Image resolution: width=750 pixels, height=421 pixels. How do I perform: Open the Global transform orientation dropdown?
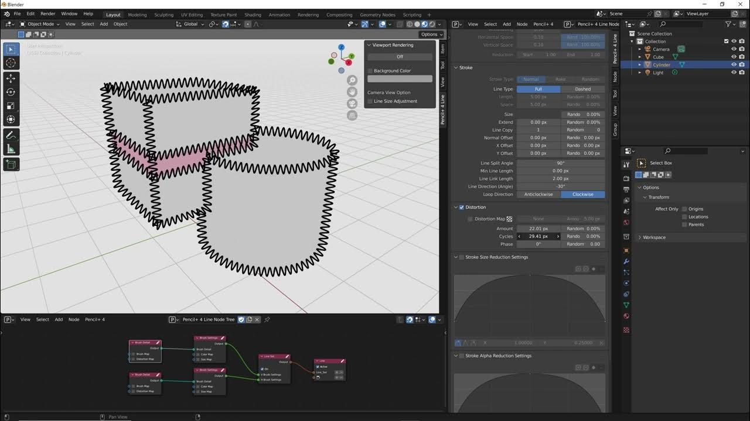[x=190, y=24]
